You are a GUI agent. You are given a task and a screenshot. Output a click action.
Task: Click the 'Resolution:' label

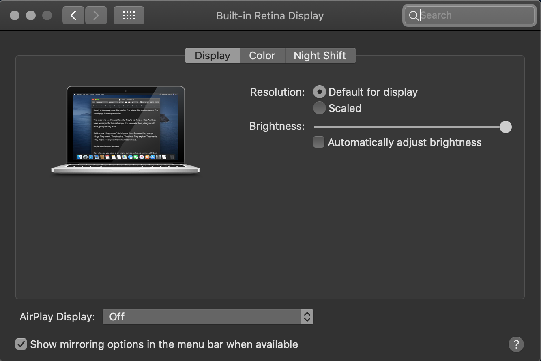coord(277,92)
